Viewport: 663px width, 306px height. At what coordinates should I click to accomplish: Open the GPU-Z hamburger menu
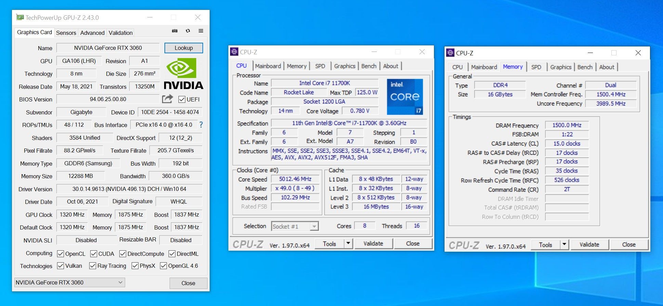201,31
